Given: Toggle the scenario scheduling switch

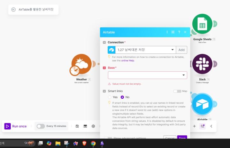Looking at the screenshot, I should pyautogui.click(x=41, y=126).
